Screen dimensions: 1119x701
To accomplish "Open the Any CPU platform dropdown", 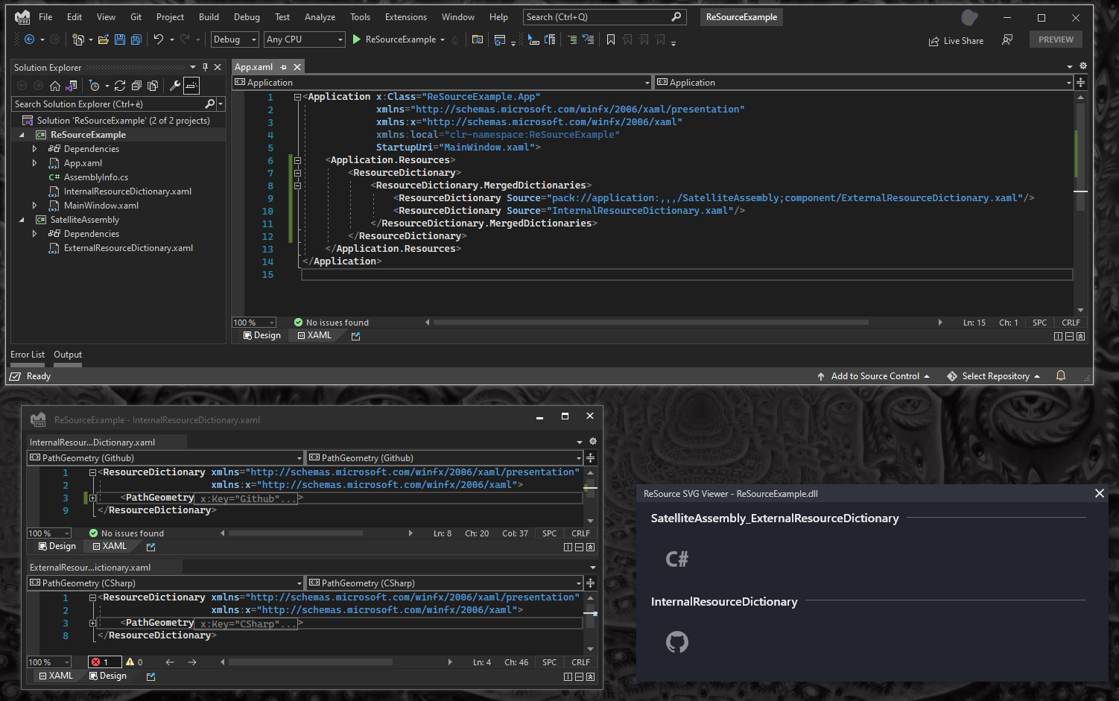I will click(305, 39).
